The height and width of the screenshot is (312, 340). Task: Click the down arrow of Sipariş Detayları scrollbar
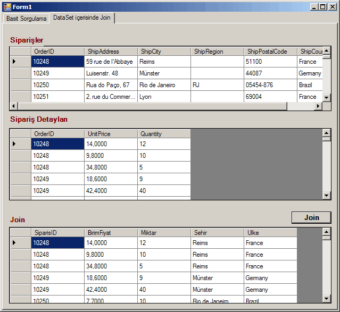pos(327,196)
